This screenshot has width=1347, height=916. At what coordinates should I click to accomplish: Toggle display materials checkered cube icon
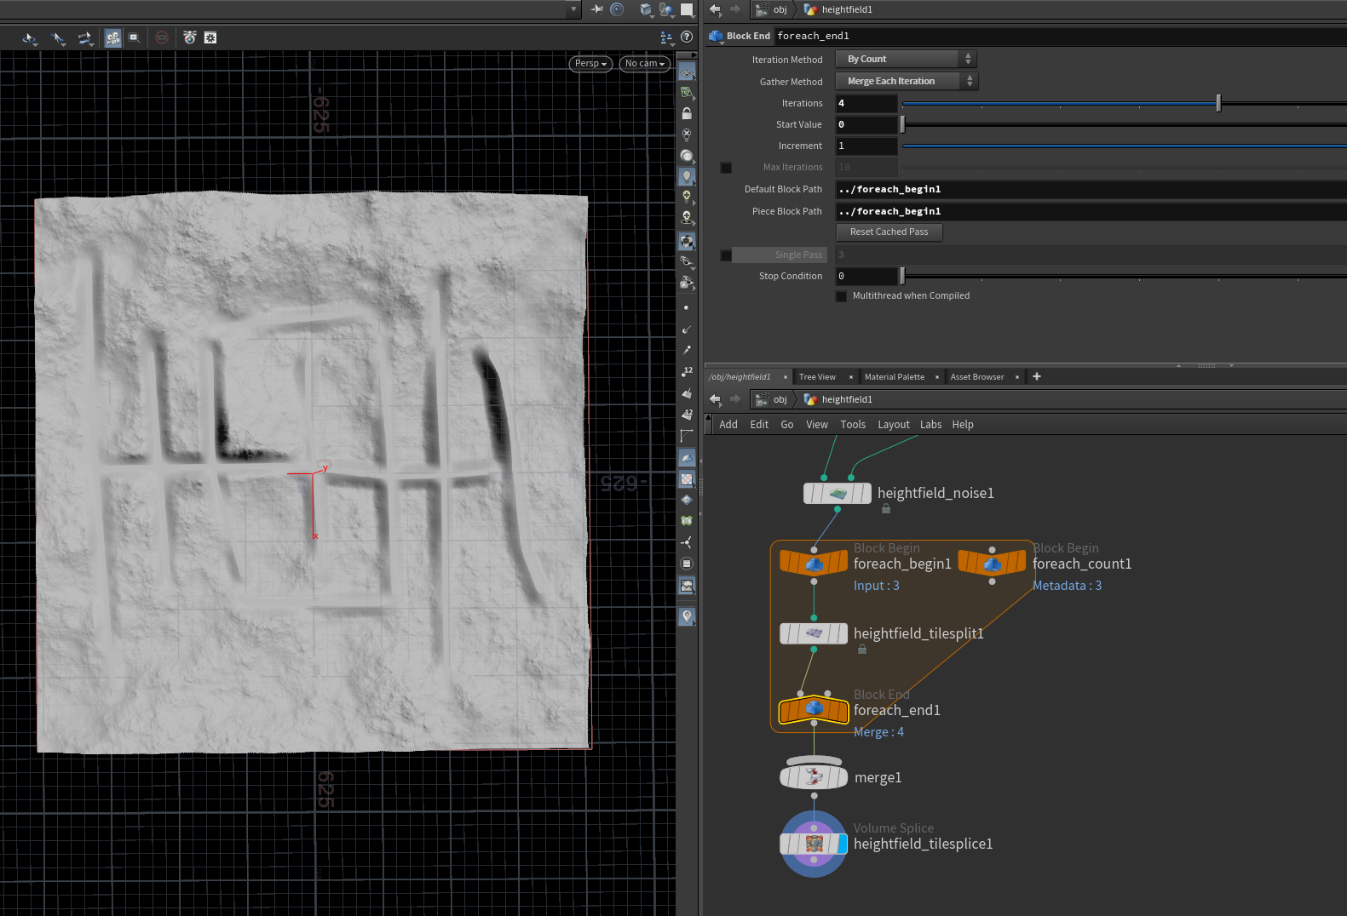687,241
